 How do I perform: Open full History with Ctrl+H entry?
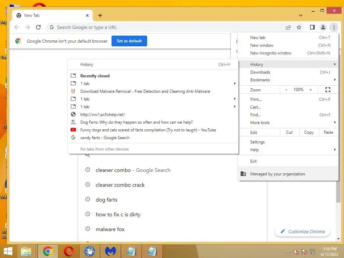(x=153, y=64)
